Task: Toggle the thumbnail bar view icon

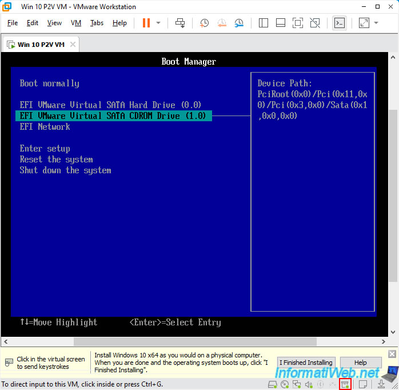Action: tap(281, 23)
